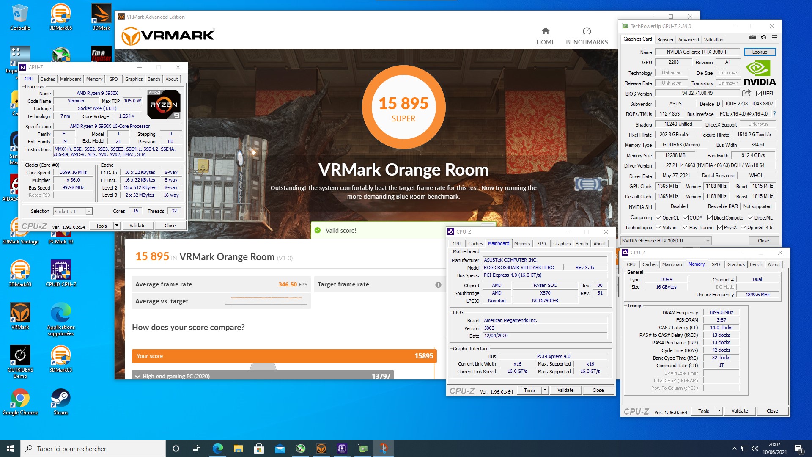Click GPU name field NVIDIA GeForce RTX 3080 Ti
The height and width of the screenshot is (457, 812).
697,52
